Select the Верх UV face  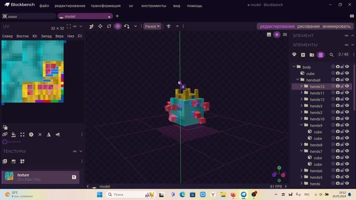[60, 36]
